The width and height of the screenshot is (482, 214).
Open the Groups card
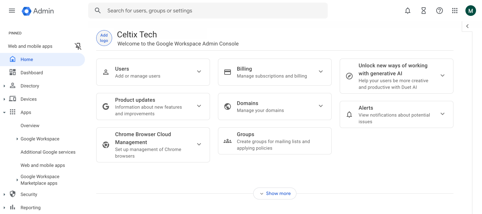click(274, 141)
